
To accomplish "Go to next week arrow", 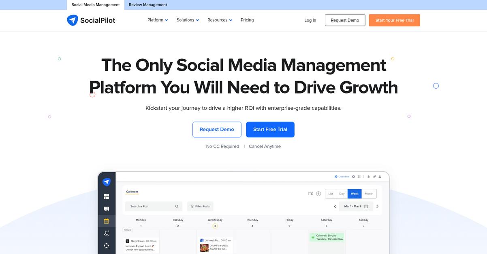I will pyautogui.click(x=377, y=206).
